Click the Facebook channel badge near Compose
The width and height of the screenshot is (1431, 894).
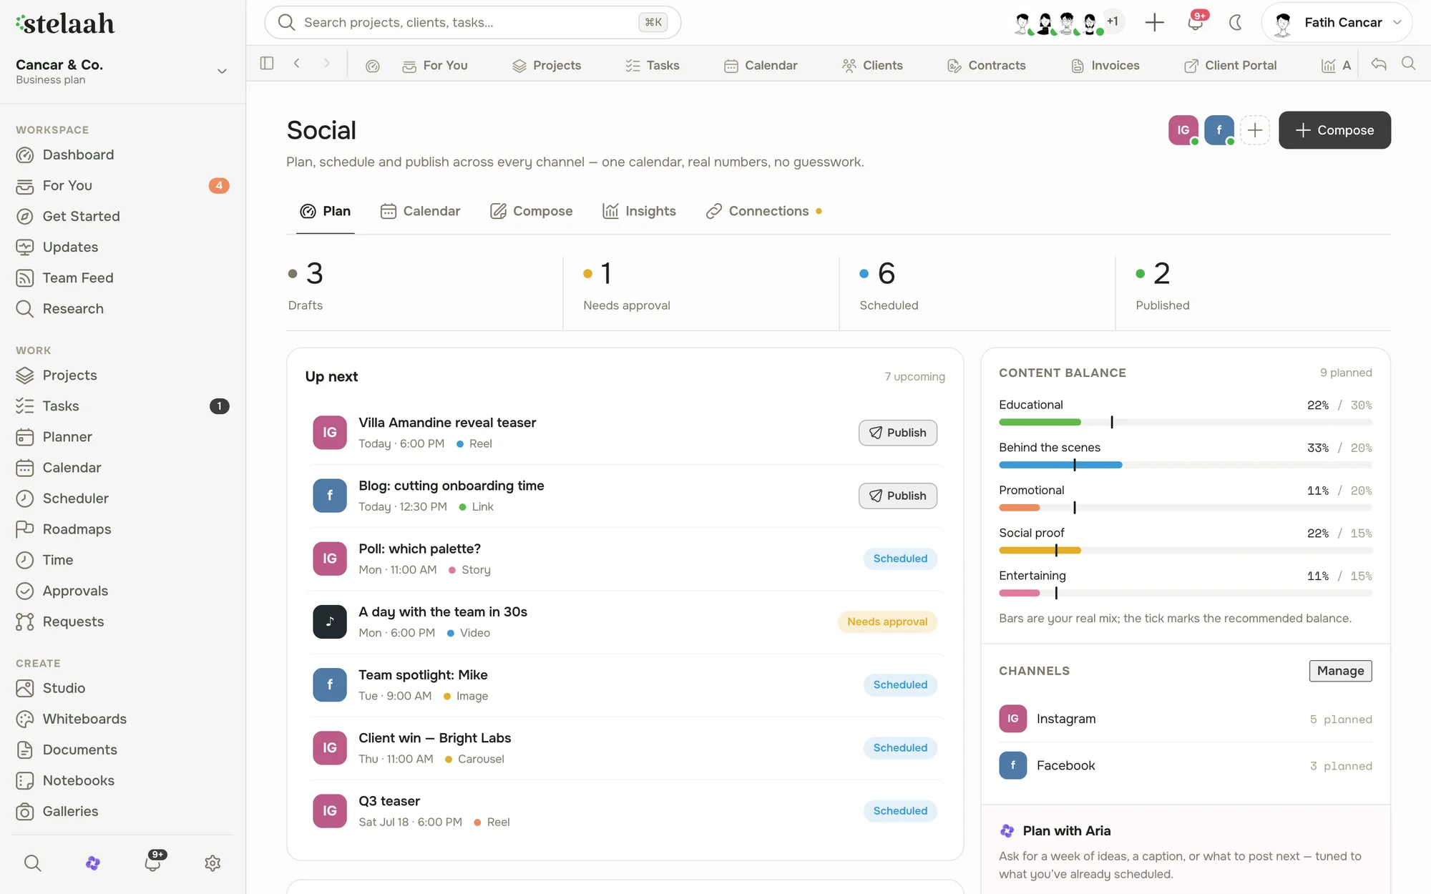(x=1219, y=130)
